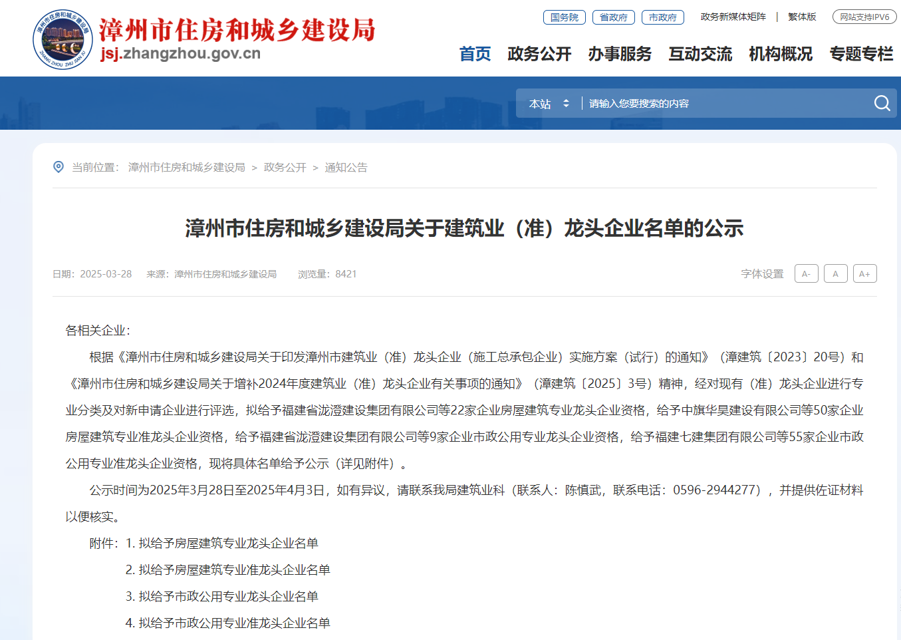Click the 来源 source text
Viewport: 901px width, 640px height.
click(211, 274)
